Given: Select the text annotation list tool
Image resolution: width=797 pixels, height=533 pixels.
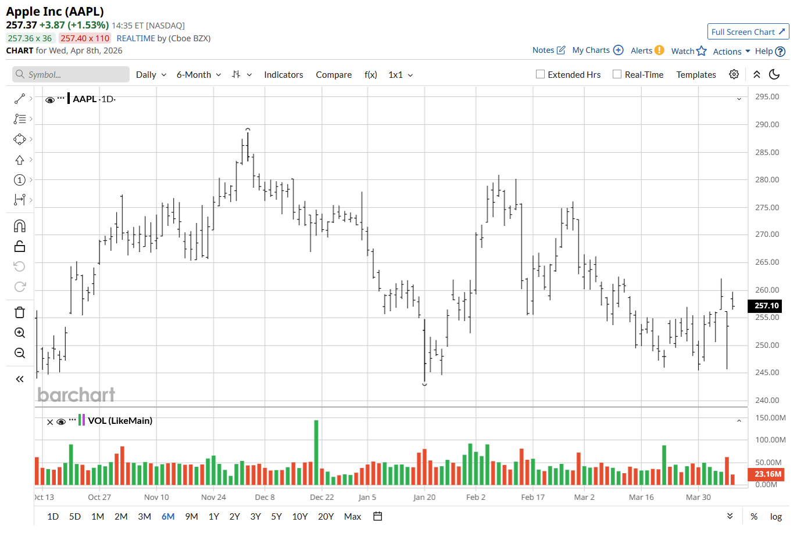Looking at the screenshot, I should point(20,119).
